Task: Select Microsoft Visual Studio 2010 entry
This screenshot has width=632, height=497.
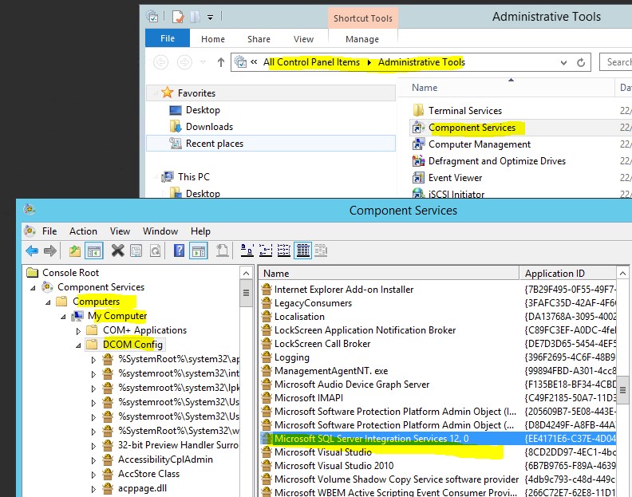Action: [334, 466]
